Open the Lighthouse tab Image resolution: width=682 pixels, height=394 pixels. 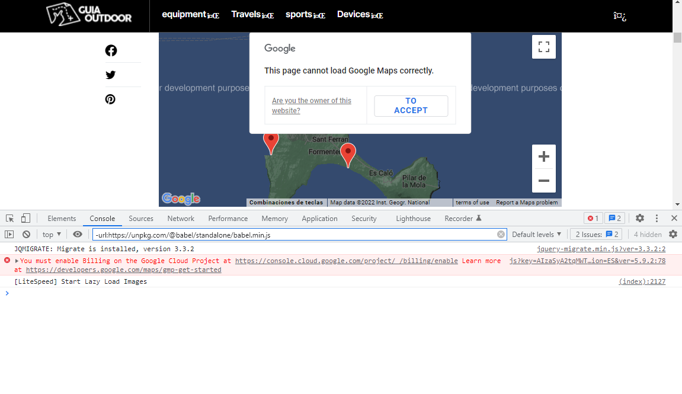point(413,218)
